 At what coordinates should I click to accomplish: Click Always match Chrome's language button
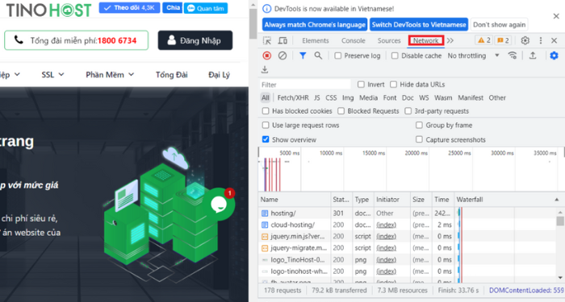(315, 25)
